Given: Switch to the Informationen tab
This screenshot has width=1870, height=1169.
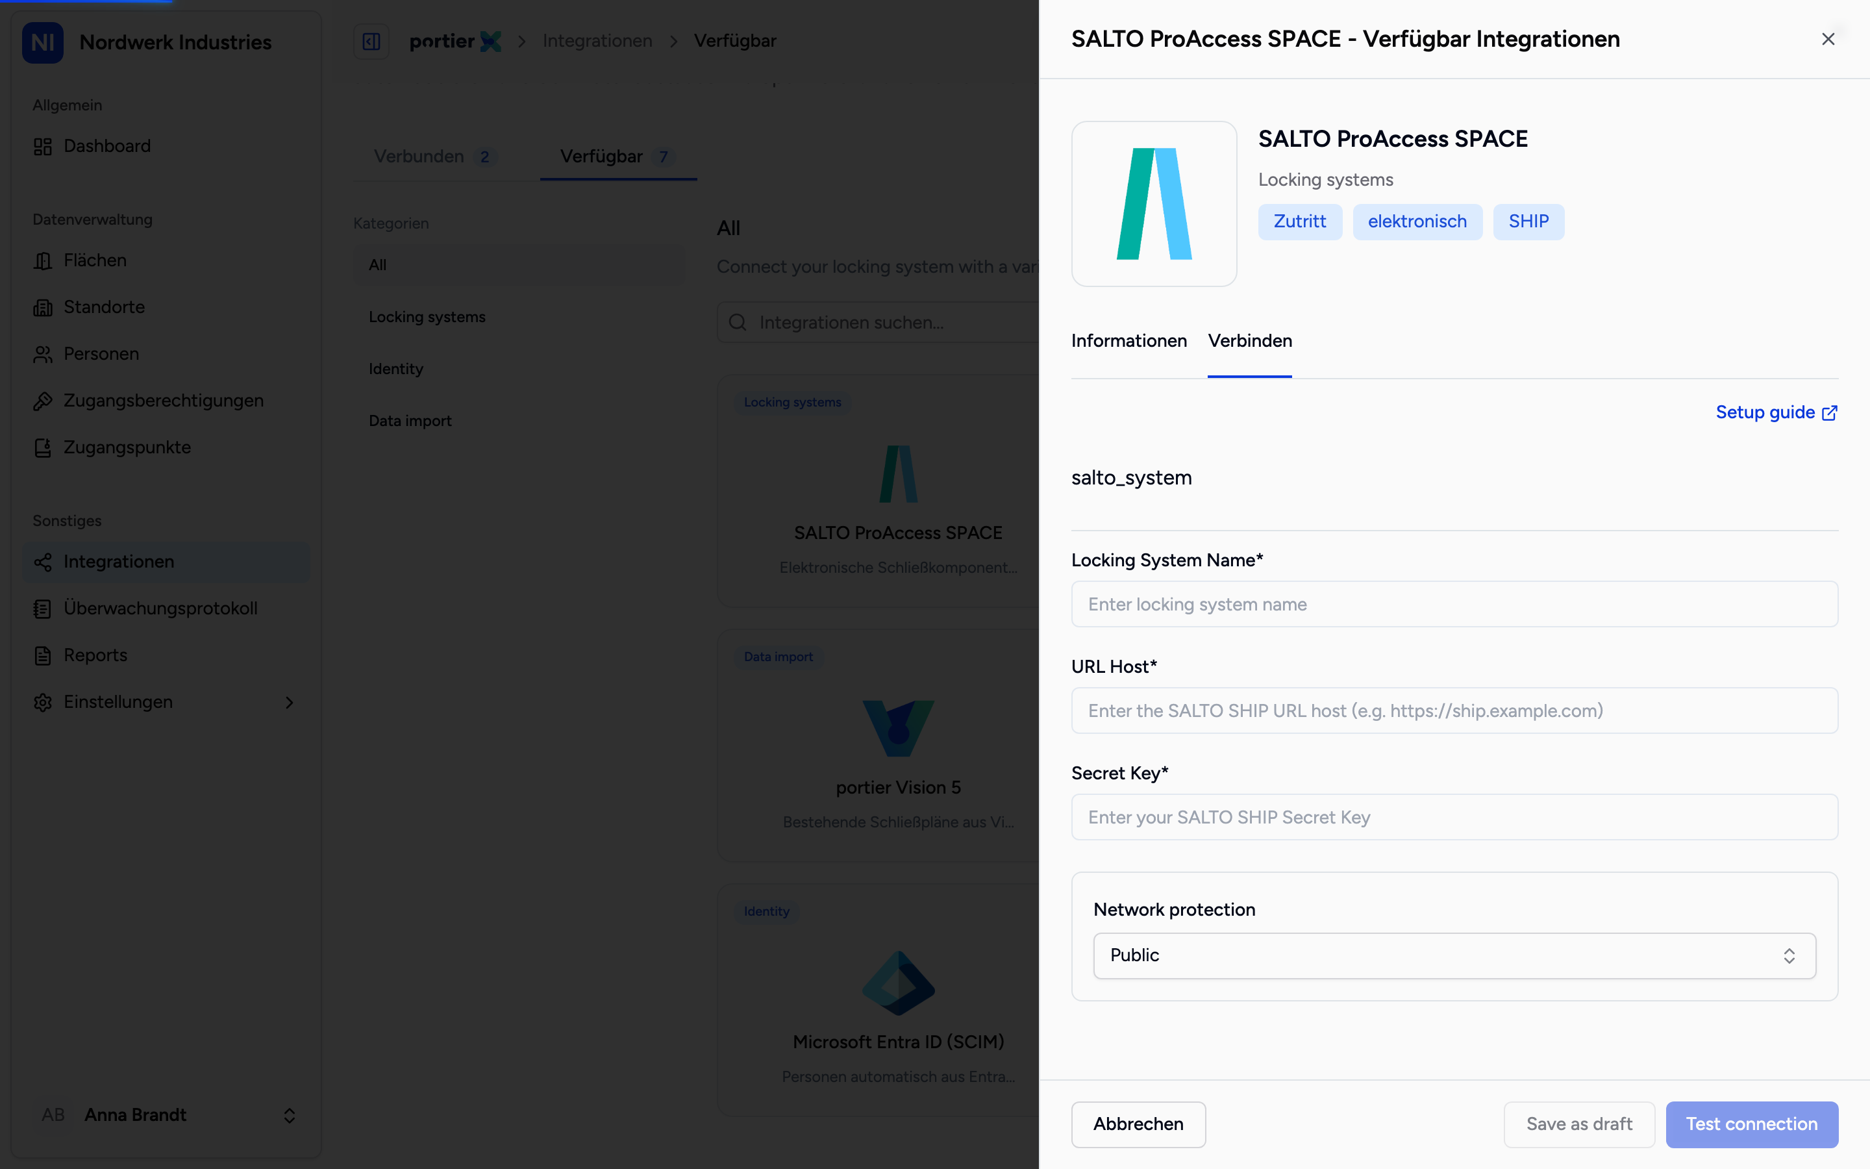Looking at the screenshot, I should pyautogui.click(x=1129, y=341).
